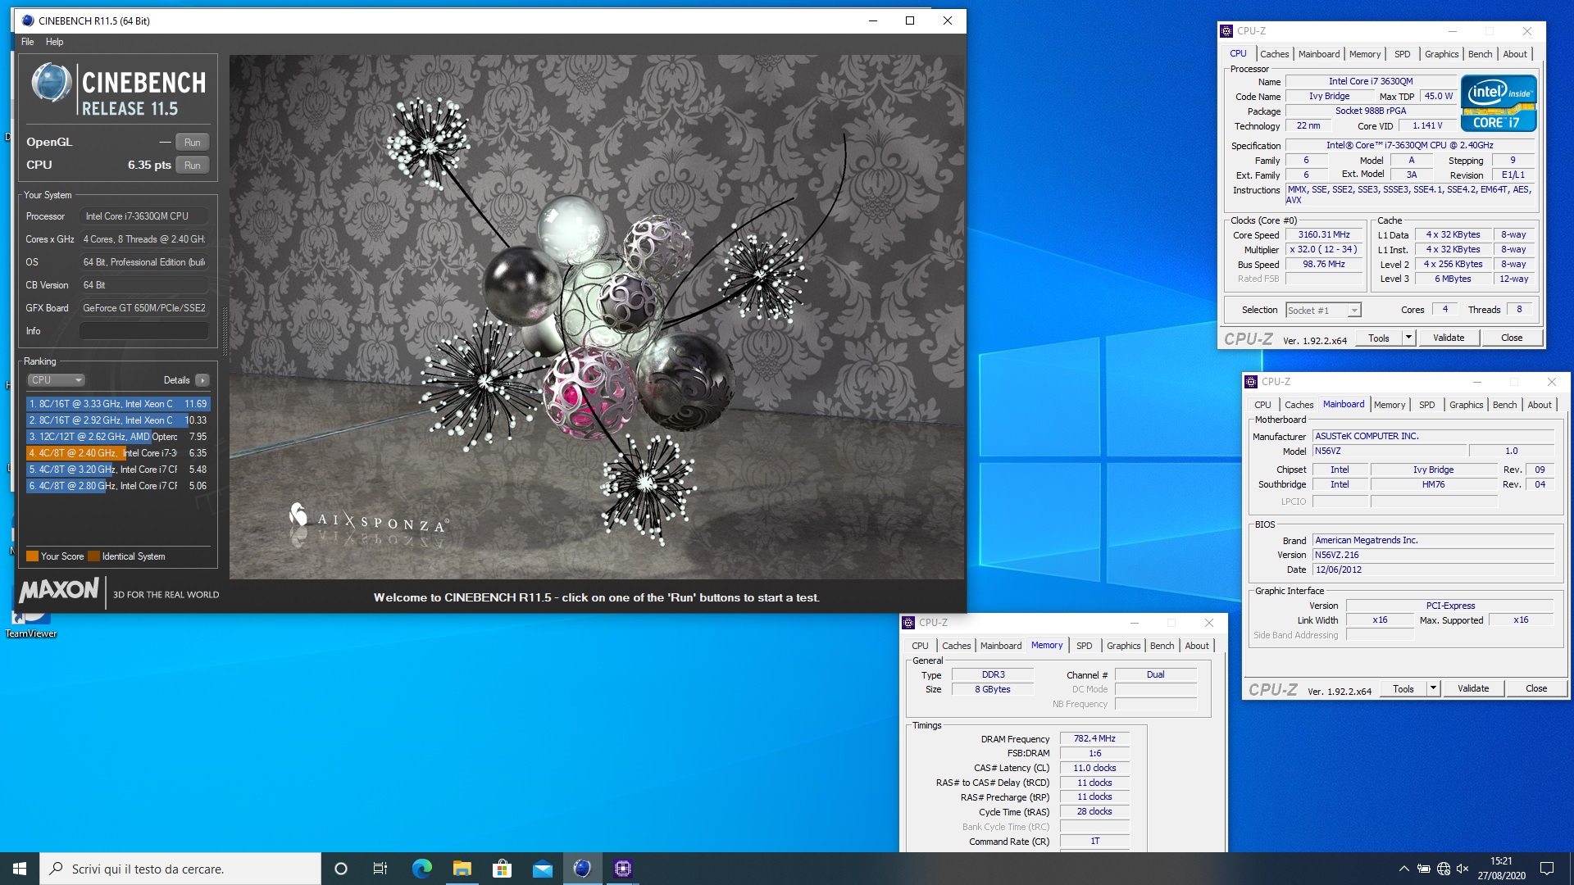Click Validate in Mainboard CPU-Z window
This screenshot has width=1574, height=885.
pyautogui.click(x=1473, y=688)
